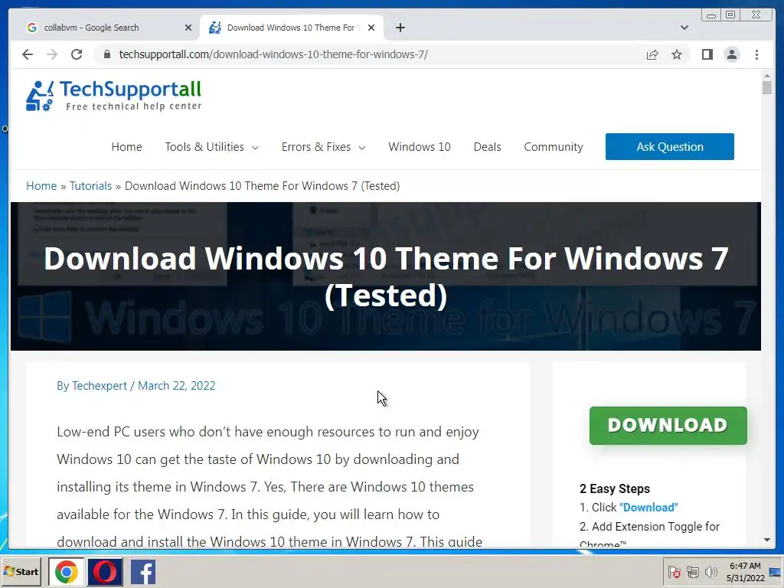Open the Chrome profile avatar
Screen dimensions: 784x588
[x=731, y=54]
